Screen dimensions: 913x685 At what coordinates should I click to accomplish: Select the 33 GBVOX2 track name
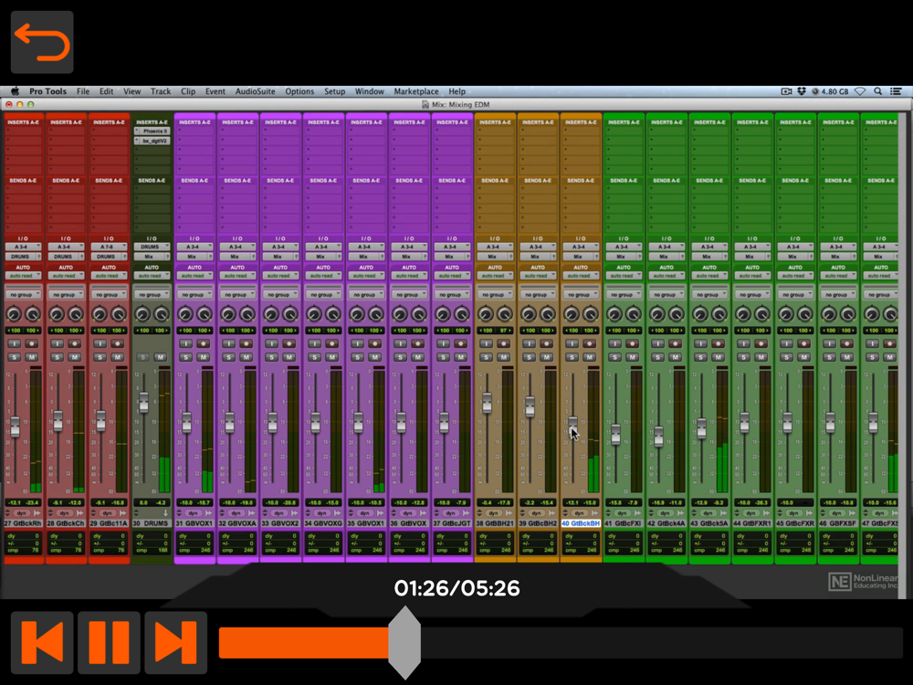tap(280, 523)
